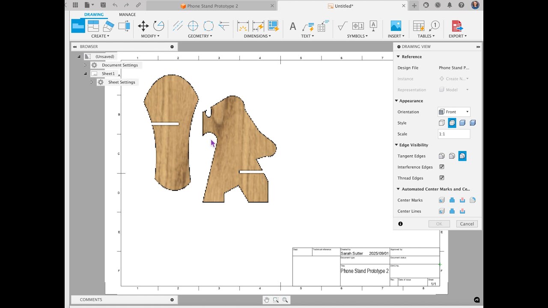Click the Scale input field
The image size is (548, 308).
coord(454,134)
